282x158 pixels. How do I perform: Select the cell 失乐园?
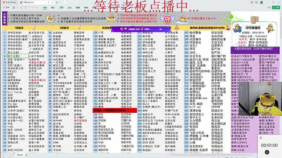click(x=194, y=124)
